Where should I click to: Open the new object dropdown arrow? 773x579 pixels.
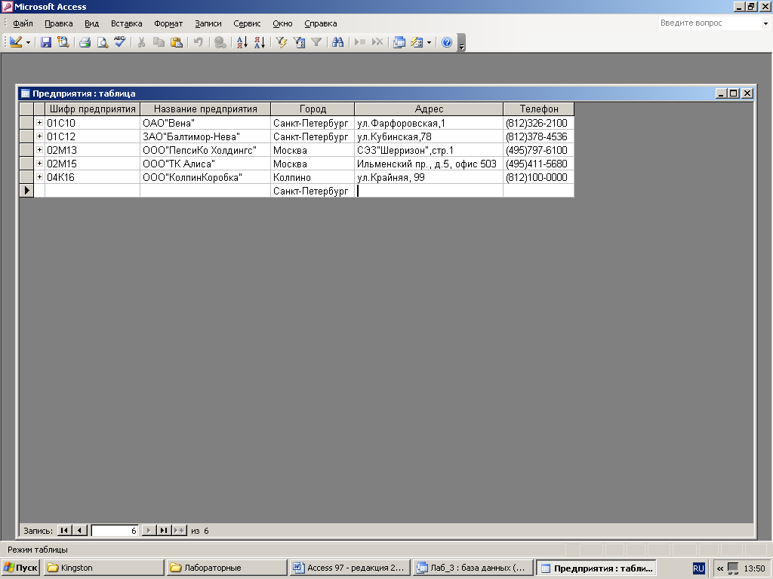tap(429, 43)
